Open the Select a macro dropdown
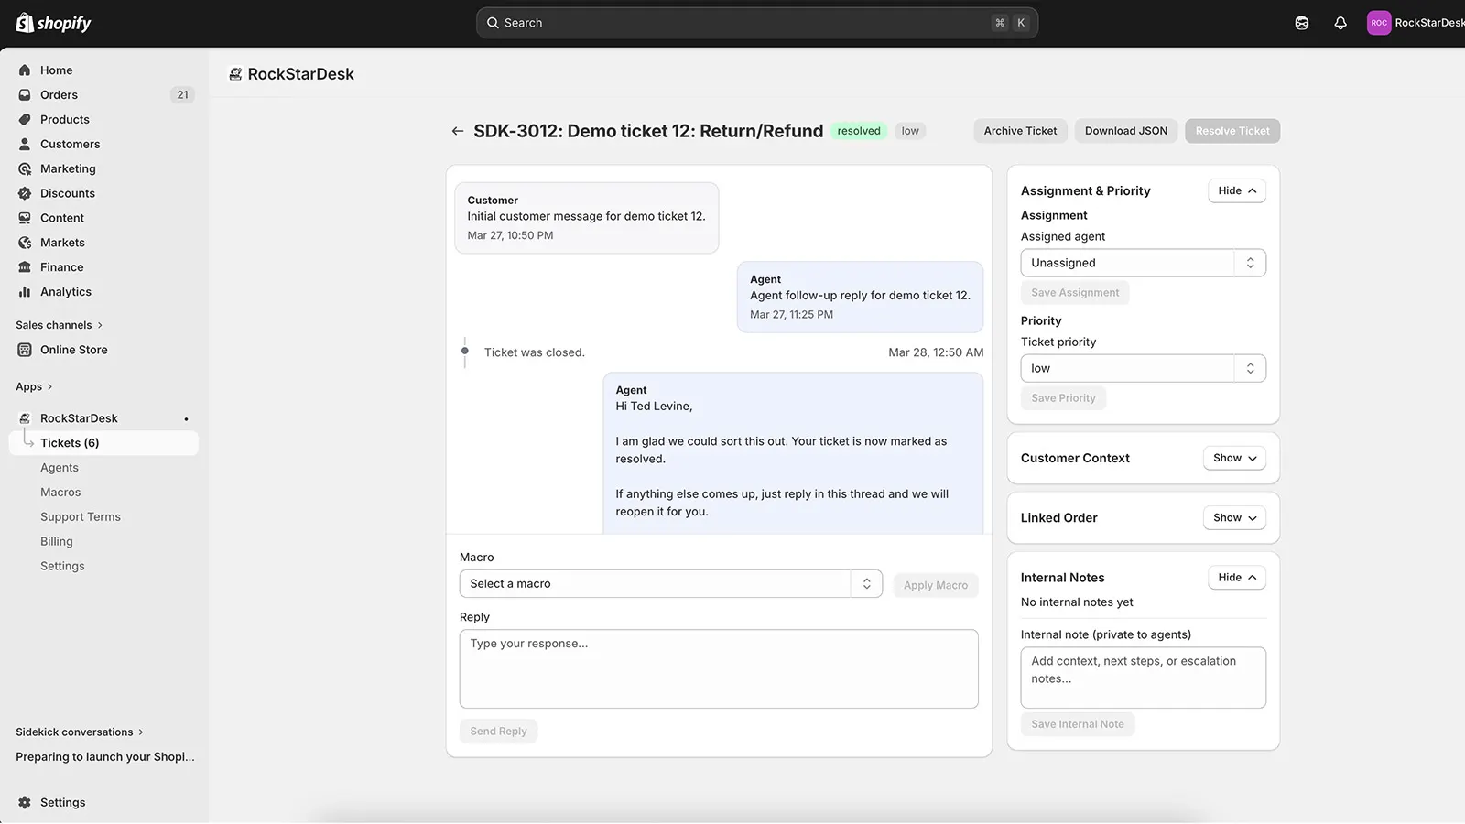This screenshot has width=1465, height=824. [x=670, y=584]
